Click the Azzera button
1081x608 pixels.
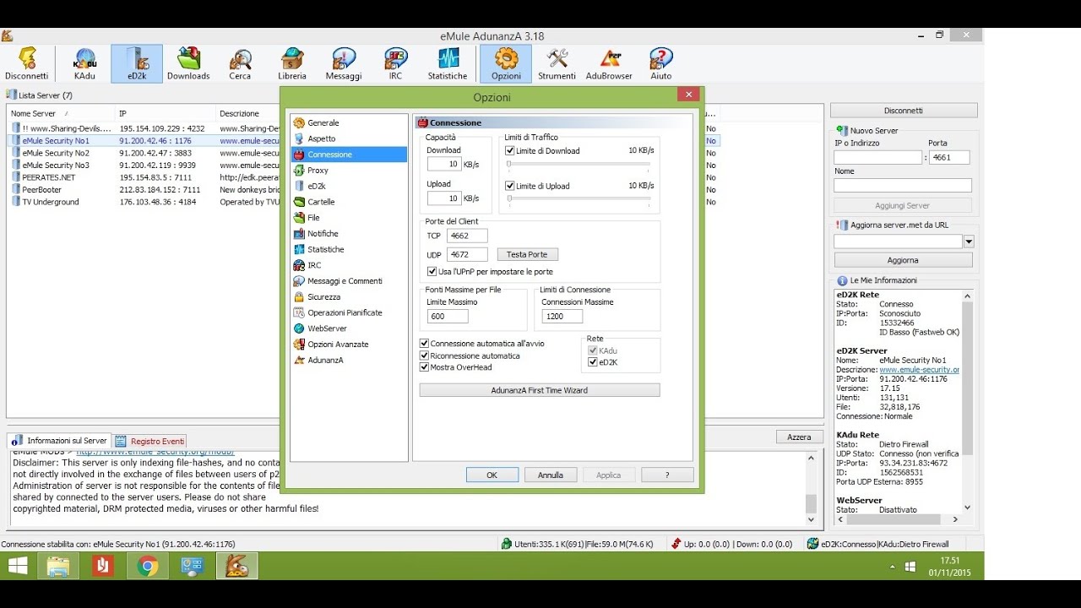tap(799, 437)
